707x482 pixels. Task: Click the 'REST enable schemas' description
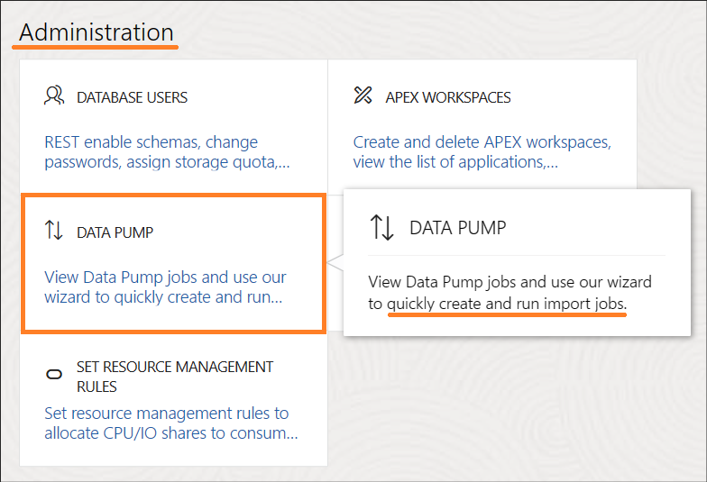[x=167, y=151]
